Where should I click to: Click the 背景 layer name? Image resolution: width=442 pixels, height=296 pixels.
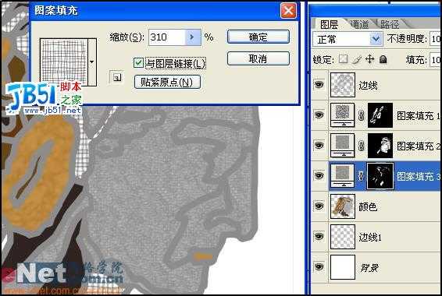(x=369, y=268)
